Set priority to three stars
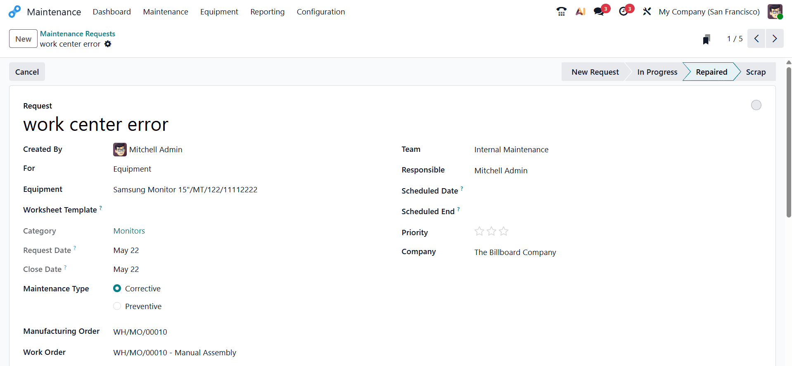 503,231
